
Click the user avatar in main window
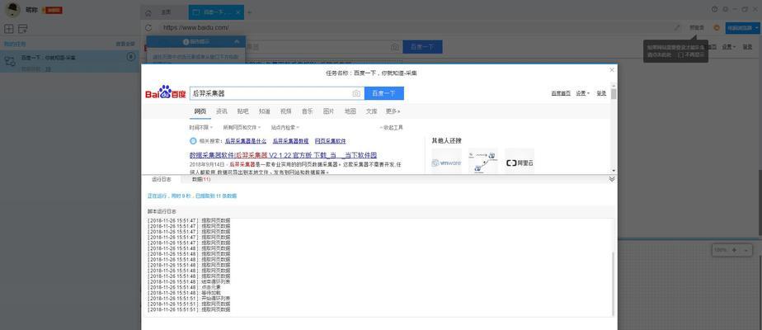click(x=12, y=10)
